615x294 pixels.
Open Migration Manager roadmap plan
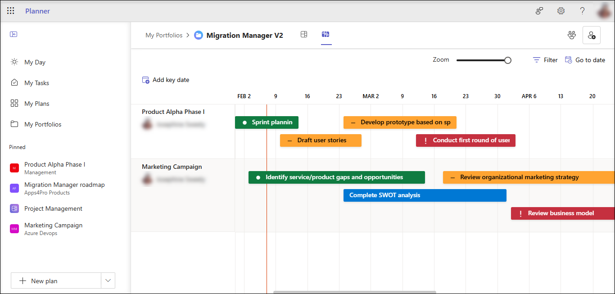tap(64, 185)
